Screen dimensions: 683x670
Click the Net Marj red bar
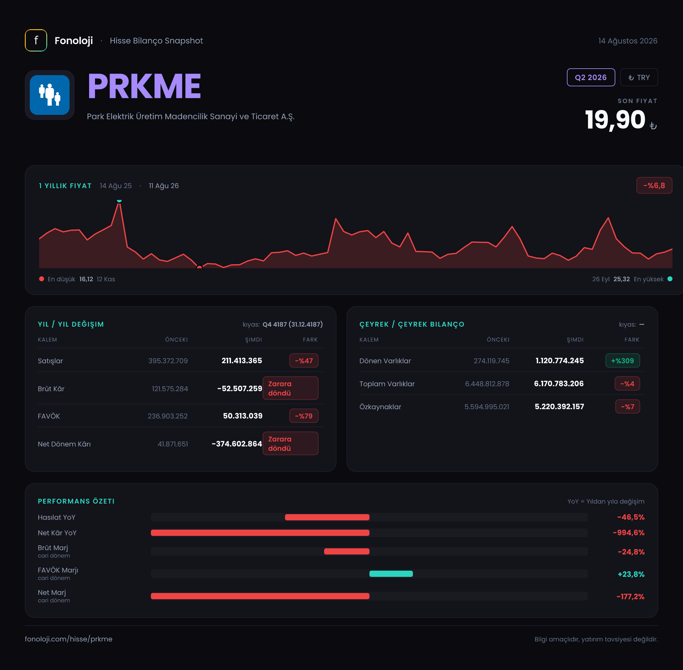tap(260, 596)
